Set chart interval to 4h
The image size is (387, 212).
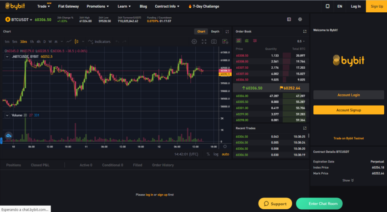39,42
